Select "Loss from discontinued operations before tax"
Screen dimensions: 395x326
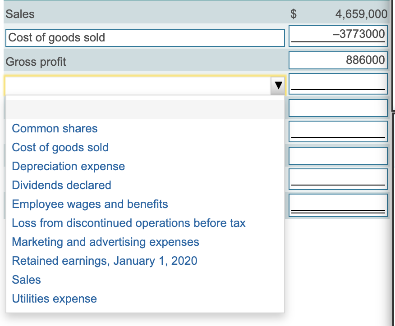tap(129, 223)
